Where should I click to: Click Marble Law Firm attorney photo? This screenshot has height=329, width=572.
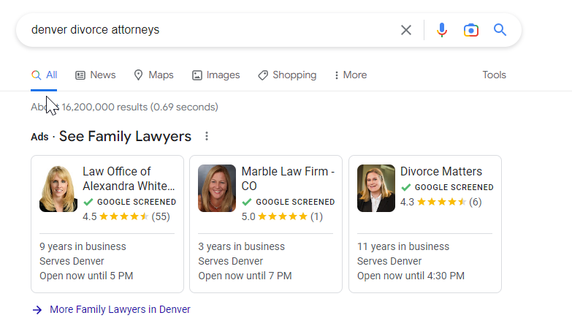pos(217,188)
